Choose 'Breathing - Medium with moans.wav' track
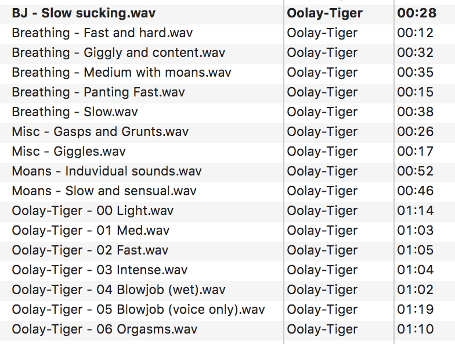 click(121, 72)
